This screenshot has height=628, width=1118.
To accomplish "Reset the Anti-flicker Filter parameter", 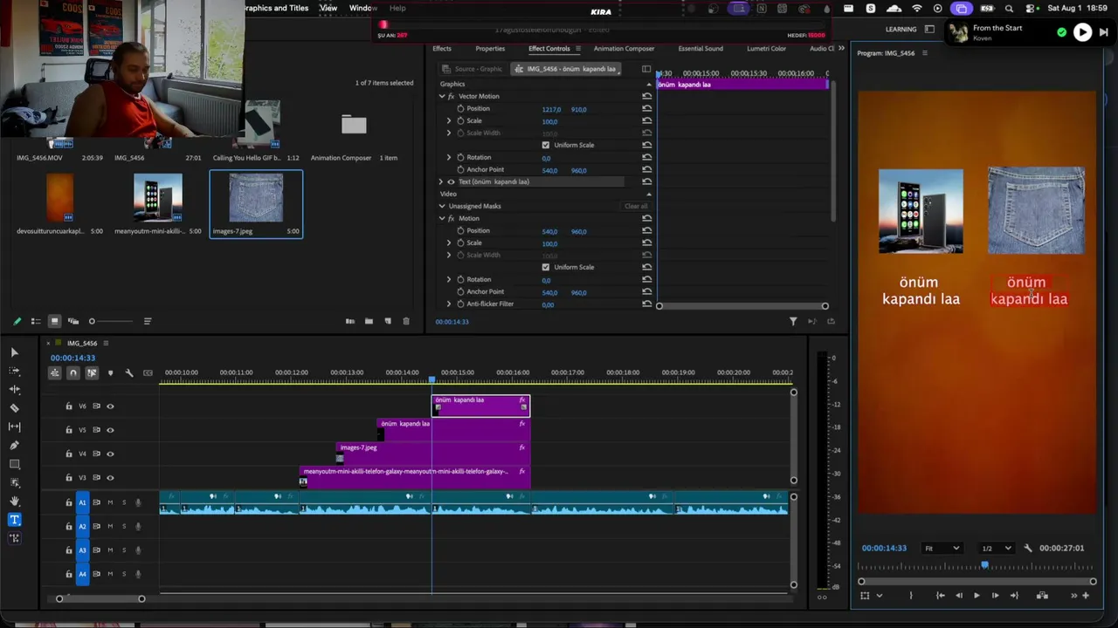I will [x=647, y=304].
